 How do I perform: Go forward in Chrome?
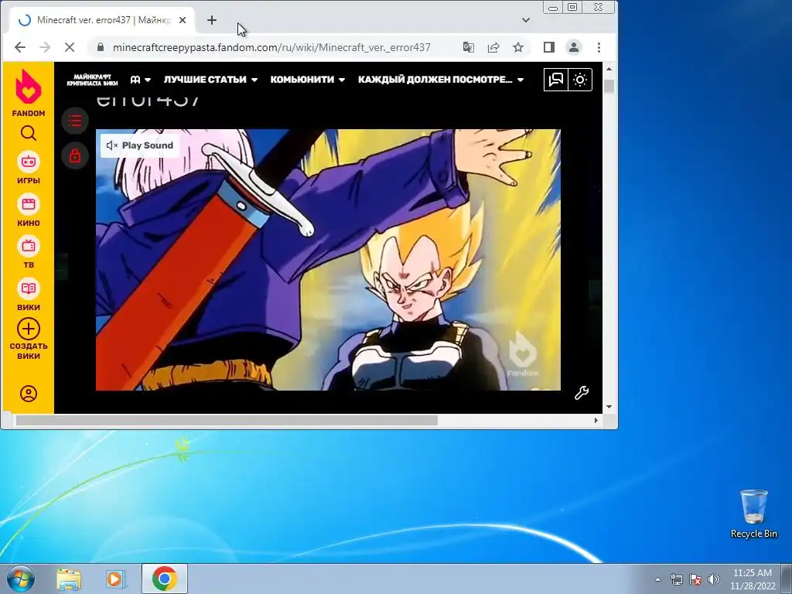[45, 47]
